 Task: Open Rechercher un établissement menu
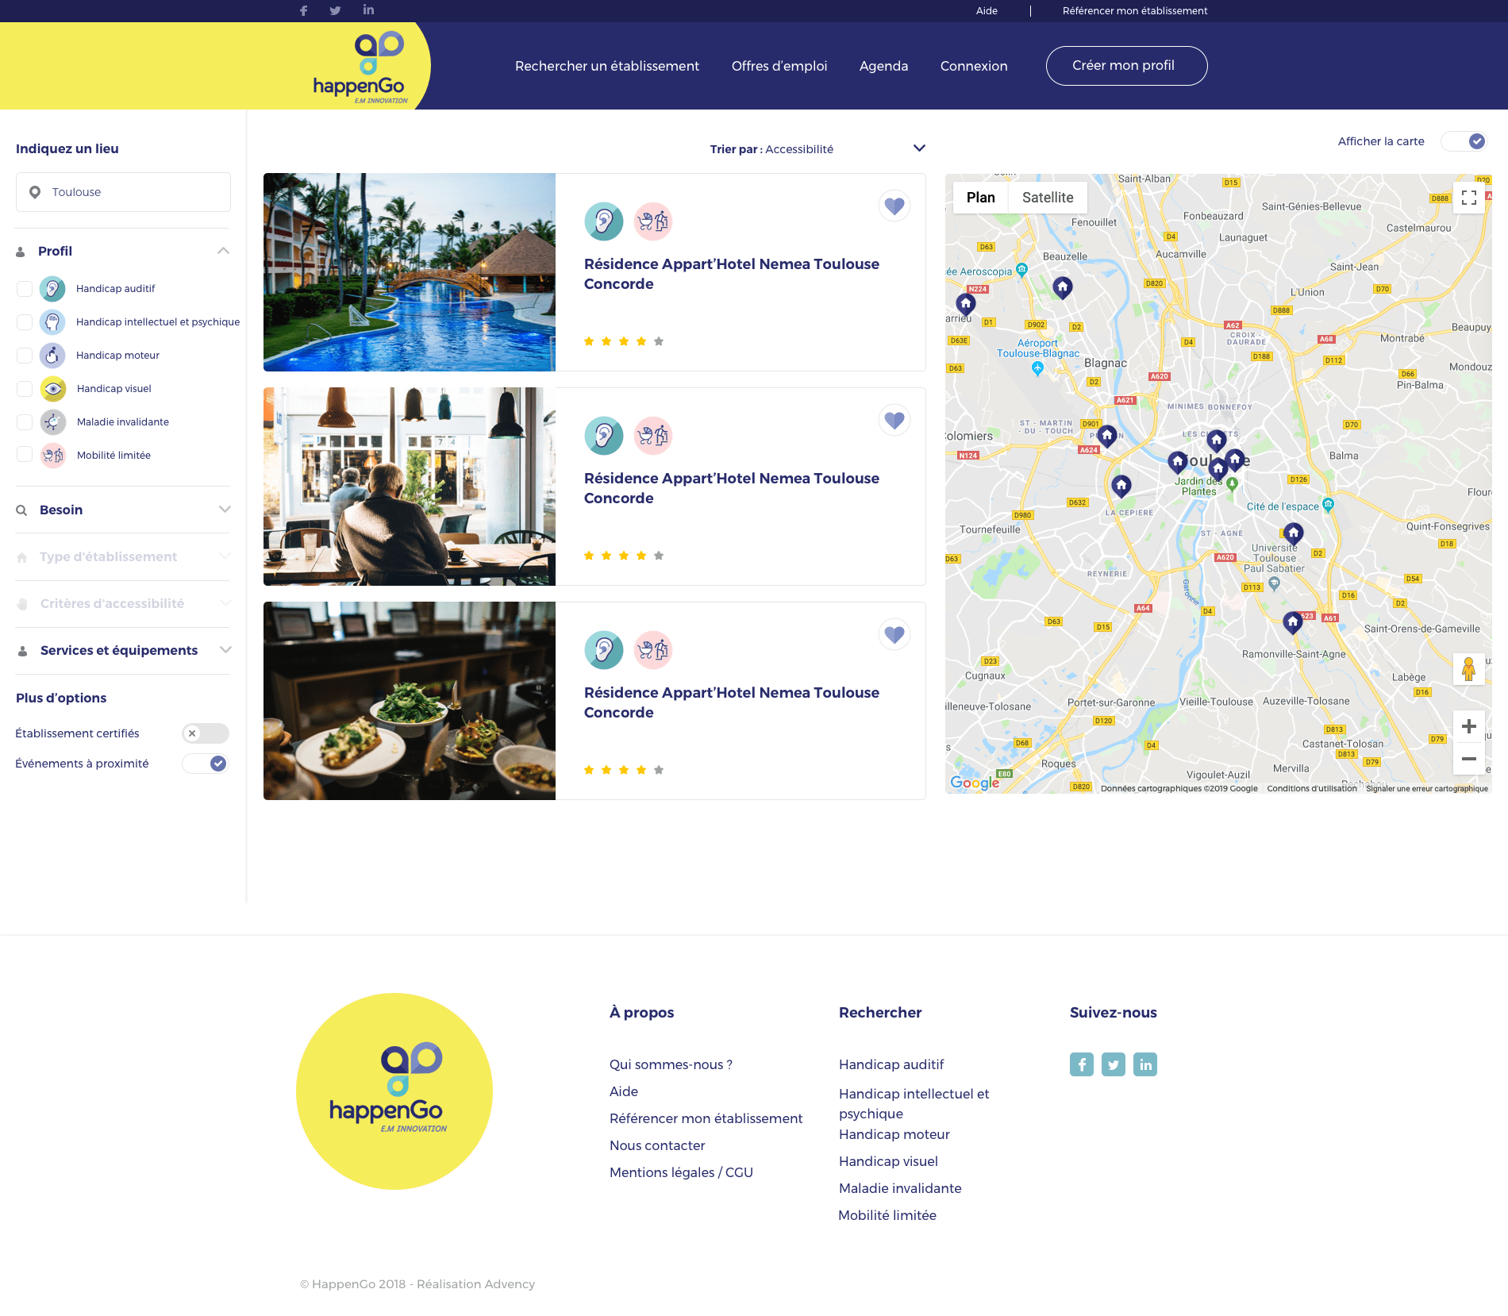pos(607,66)
